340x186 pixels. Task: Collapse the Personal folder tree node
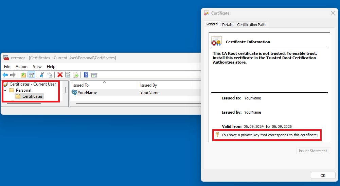coord(5,90)
